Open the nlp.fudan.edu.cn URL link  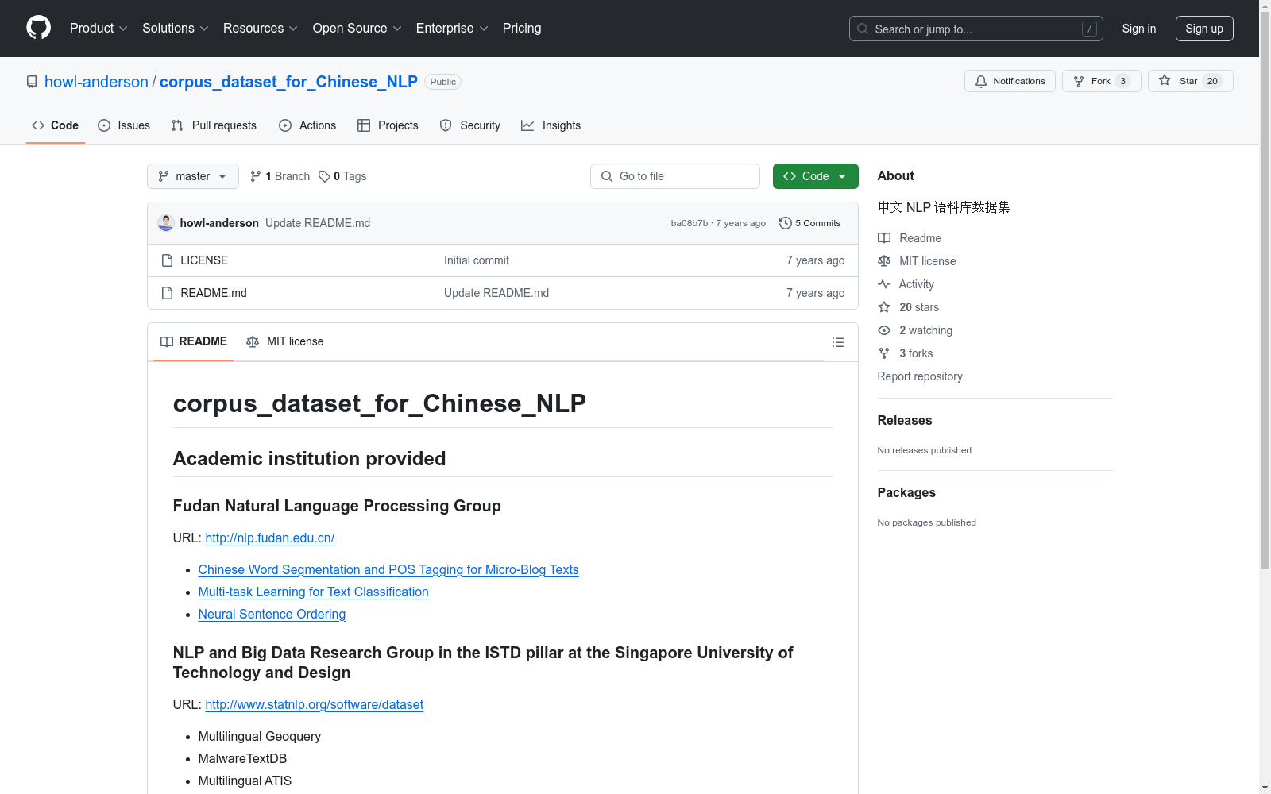point(270,538)
